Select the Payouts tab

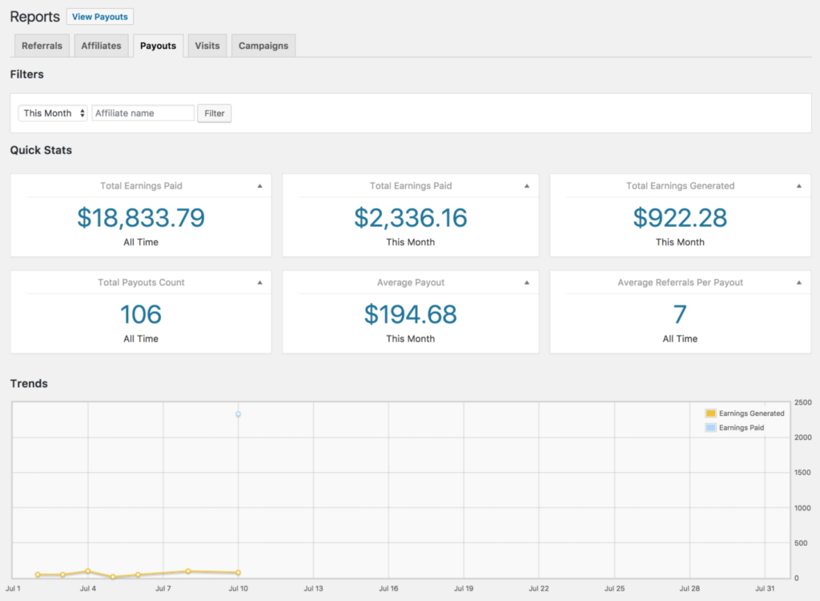click(158, 46)
